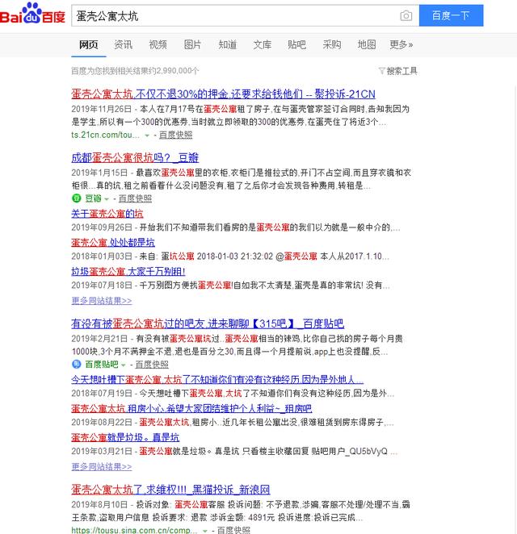This screenshot has width=517, height=534.
Task: Open the 图片 tab
Action: click(192, 44)
